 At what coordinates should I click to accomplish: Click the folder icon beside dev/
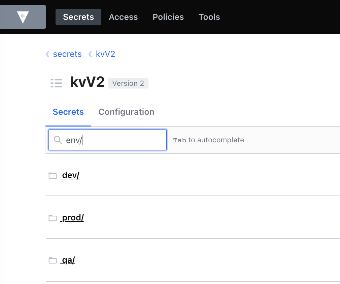point(53,175)
